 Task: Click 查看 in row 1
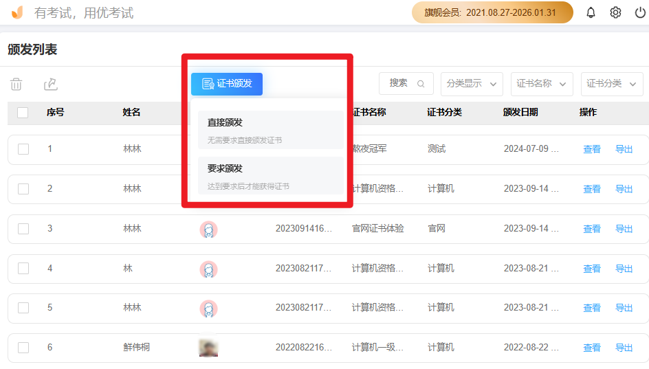[x=591, y=149]
